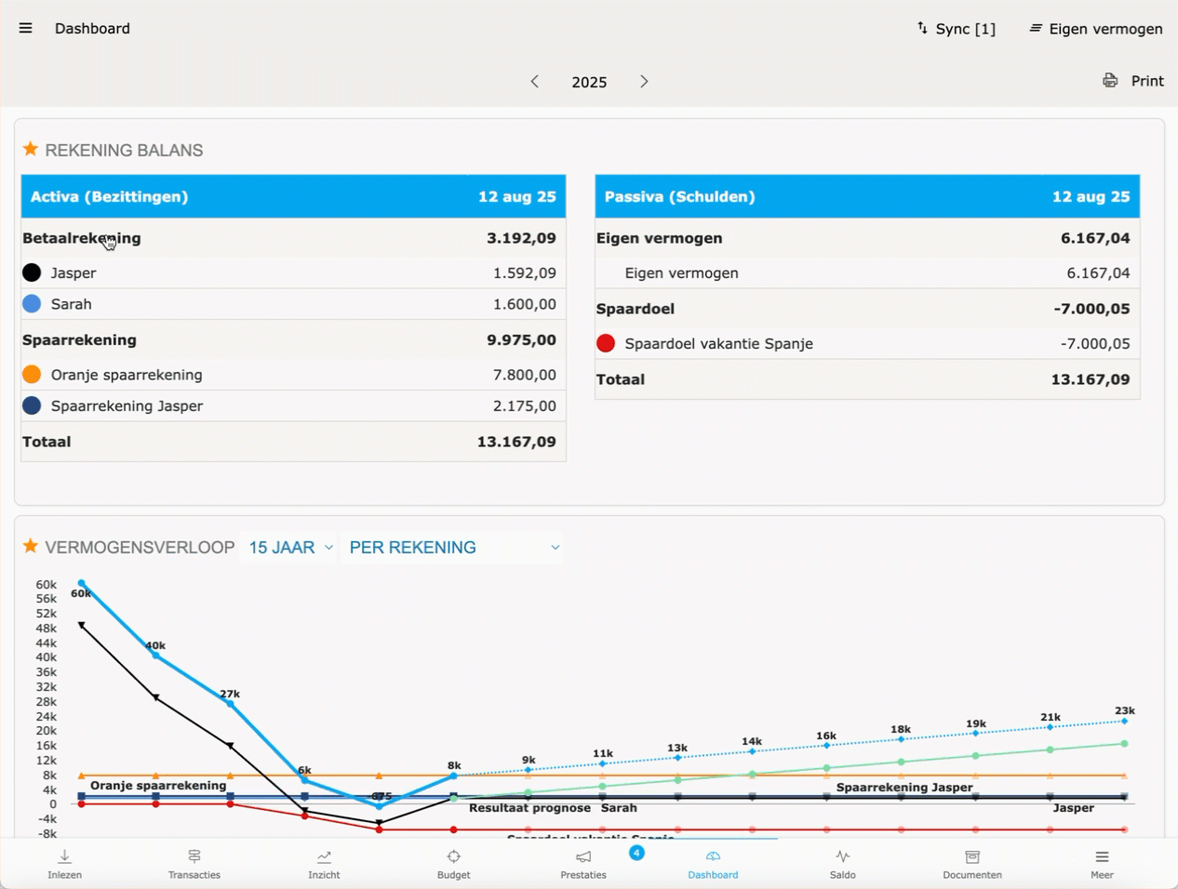This screenshot has height=889, width=1178.
Task: Open the Saldo pulse icon
Action: [x=842, y=856]
